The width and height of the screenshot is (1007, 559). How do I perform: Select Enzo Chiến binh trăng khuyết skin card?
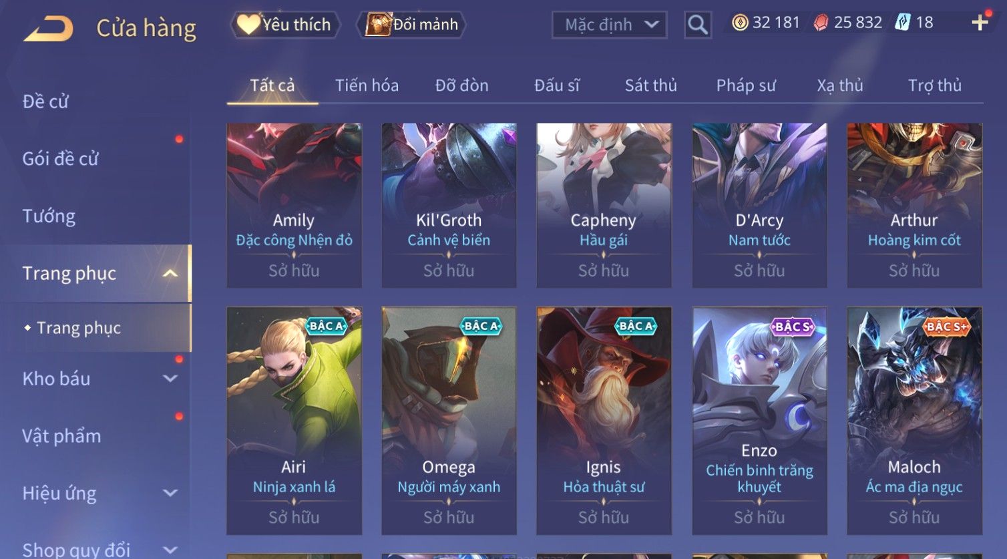click(x=759, y=421)
